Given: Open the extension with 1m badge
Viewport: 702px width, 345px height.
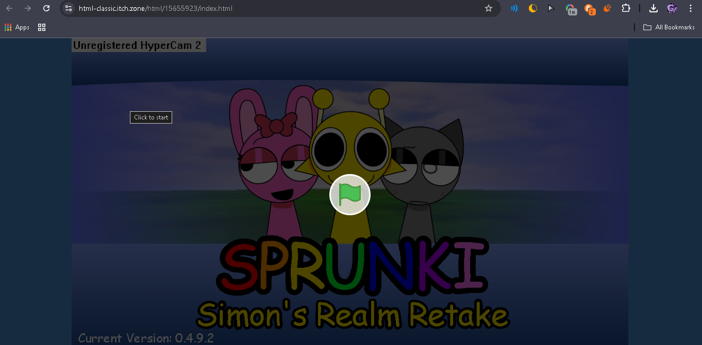Looking at the screenshot, I should [571, 9].
